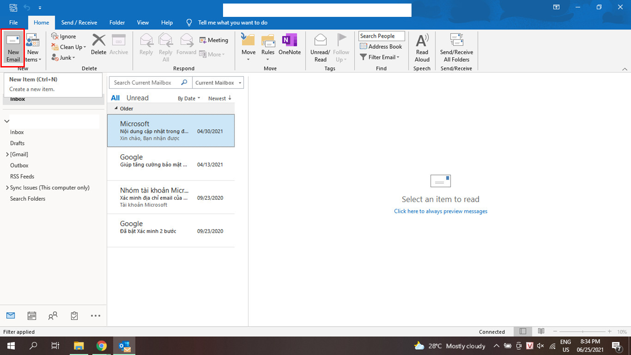Show only Unread messages
631x355 pixels.
click(137, 98)
